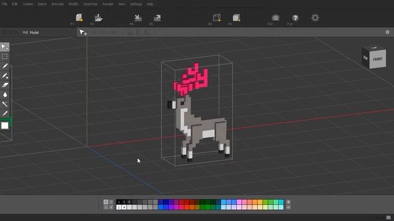Select the swatch numbered 3
The image size is (394, 221).
124,202
